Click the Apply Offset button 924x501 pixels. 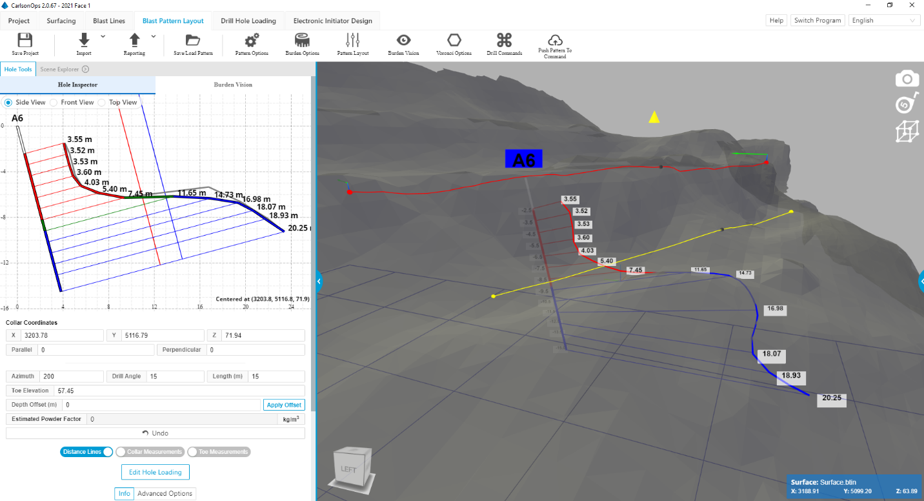(284, 405)
